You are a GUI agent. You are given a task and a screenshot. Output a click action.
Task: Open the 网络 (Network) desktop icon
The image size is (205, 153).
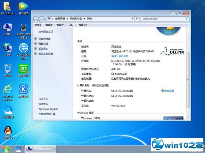click(8, 50)
